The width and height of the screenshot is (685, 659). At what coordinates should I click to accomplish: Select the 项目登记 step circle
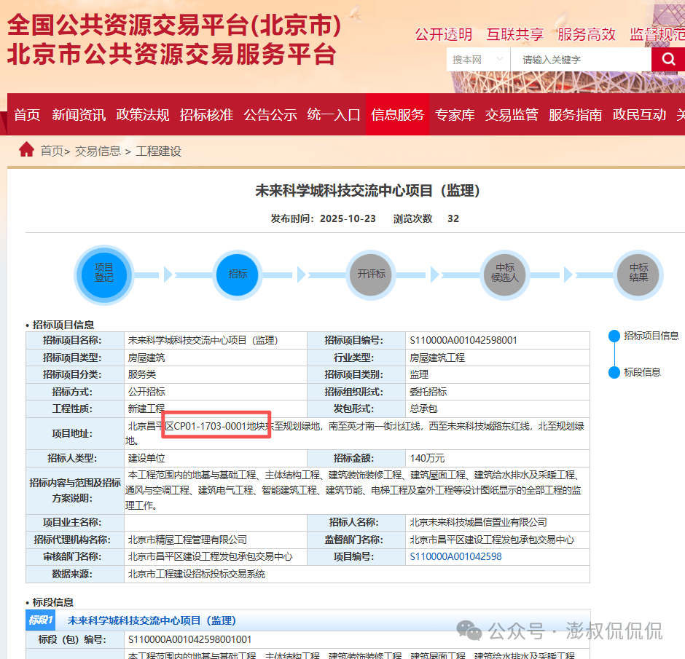[103, 274]
